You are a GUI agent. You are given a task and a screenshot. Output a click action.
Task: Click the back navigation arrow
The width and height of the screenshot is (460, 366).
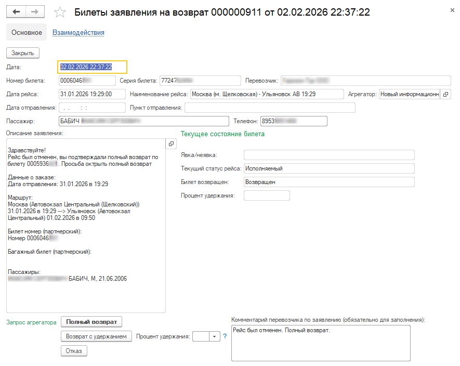tap(16, 12)
